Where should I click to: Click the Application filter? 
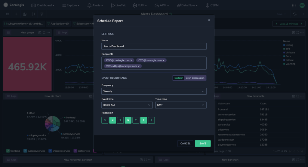point(58,23)
